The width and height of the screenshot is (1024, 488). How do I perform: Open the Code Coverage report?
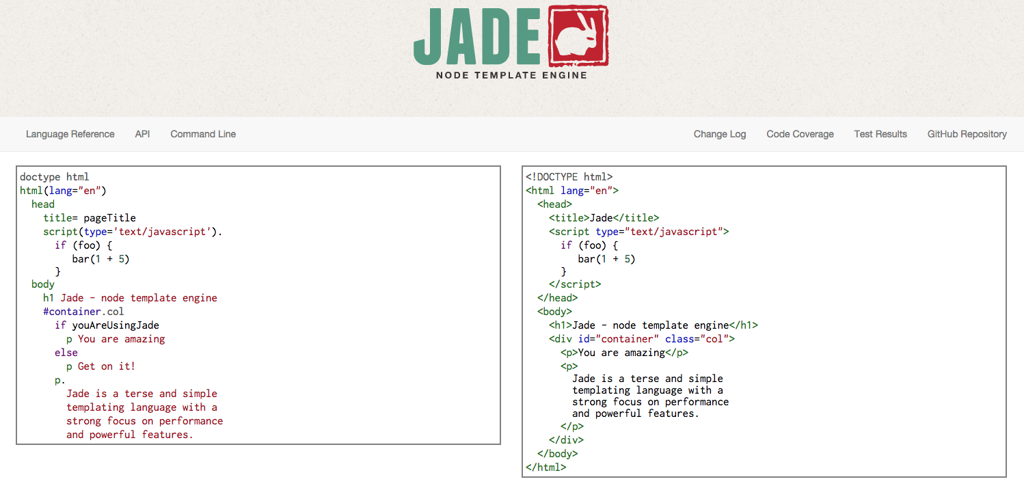(800, 134)
